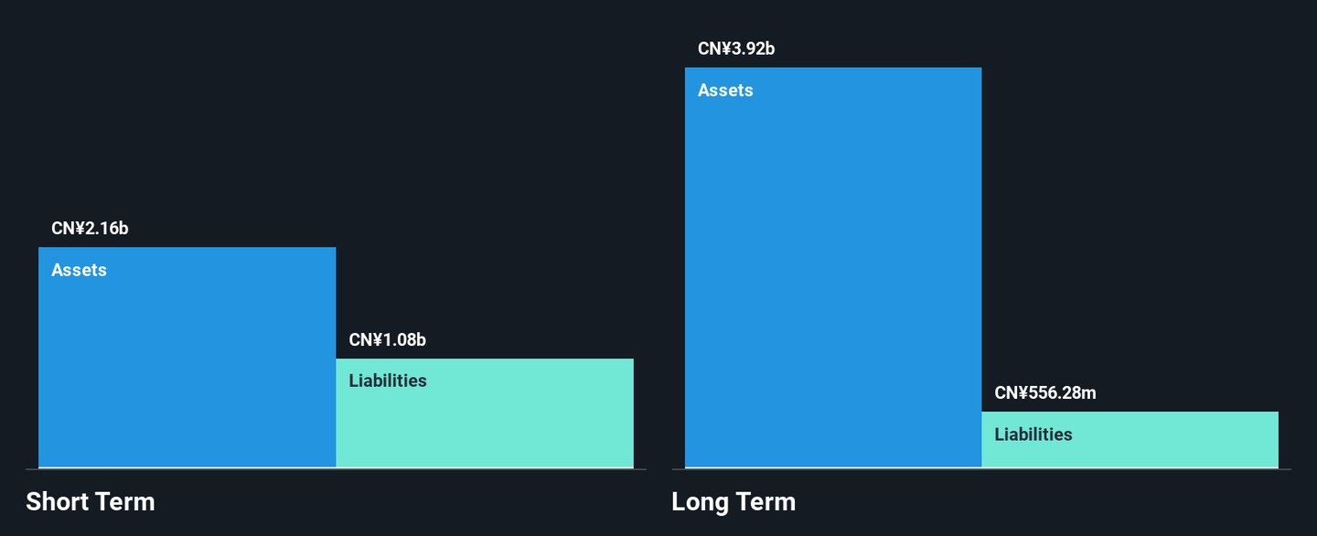
Task: Click the "Short Term" section heading
Action: coord(90,502)
